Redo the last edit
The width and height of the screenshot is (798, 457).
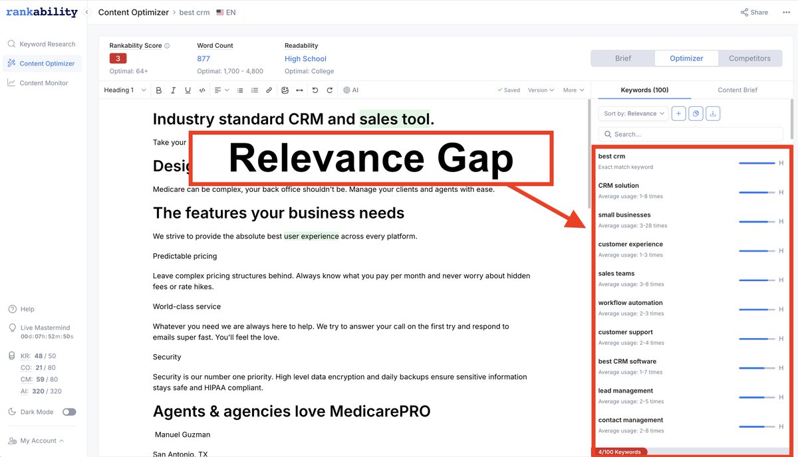point(330,90)
